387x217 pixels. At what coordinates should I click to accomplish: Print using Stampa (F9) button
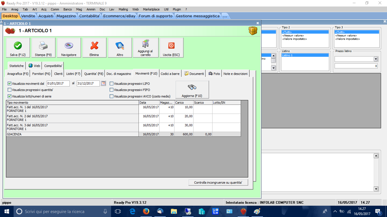43,48
